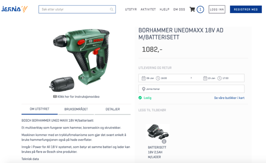Focus the 'Søk etter utstyr' search field
Viewport: 266px width, 163px height.
[77, 9]
